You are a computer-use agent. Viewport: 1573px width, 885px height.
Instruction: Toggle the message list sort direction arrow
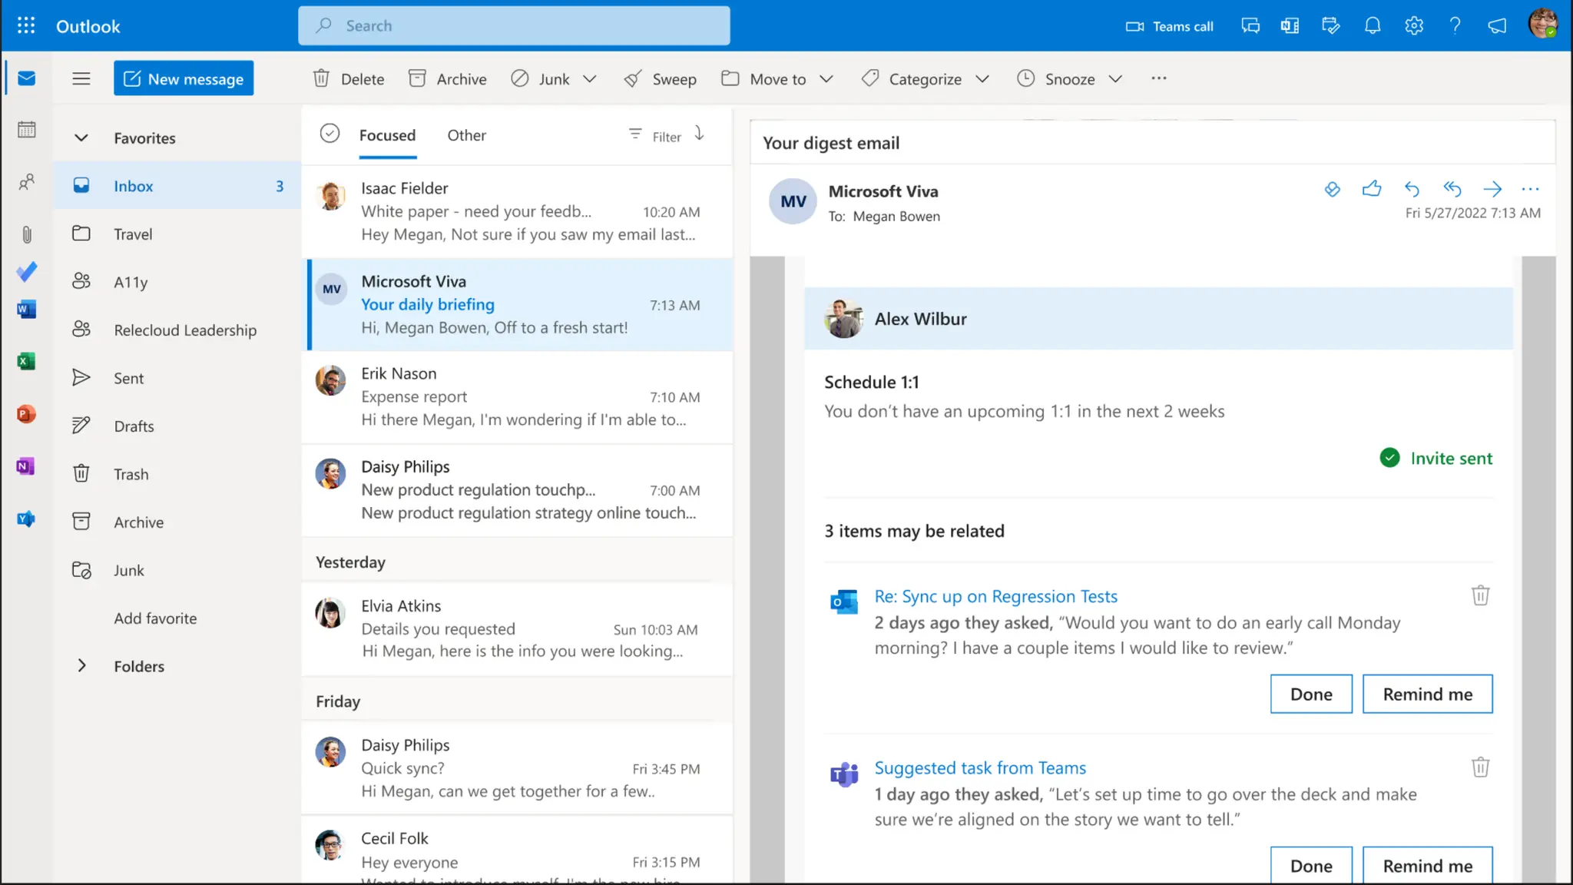(x=699, y=134)
